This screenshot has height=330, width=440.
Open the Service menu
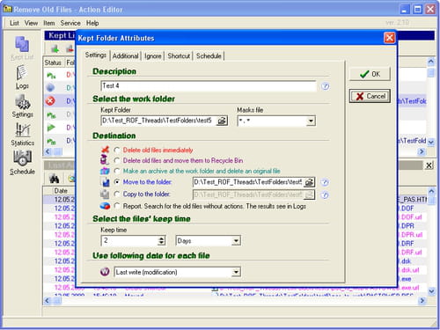click(70, 23)
